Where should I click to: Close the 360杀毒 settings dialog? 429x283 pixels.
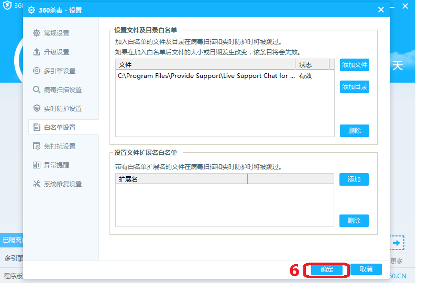coord(381,10)
